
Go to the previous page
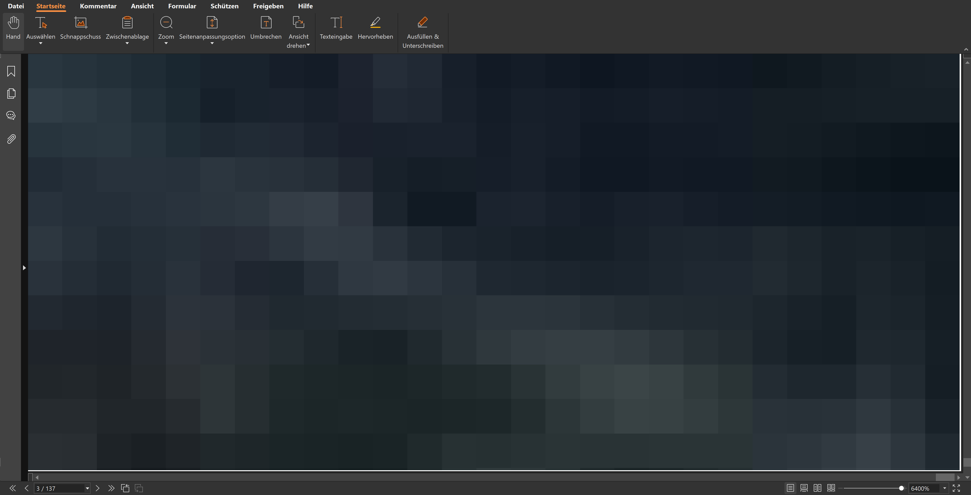click(26, 488)
